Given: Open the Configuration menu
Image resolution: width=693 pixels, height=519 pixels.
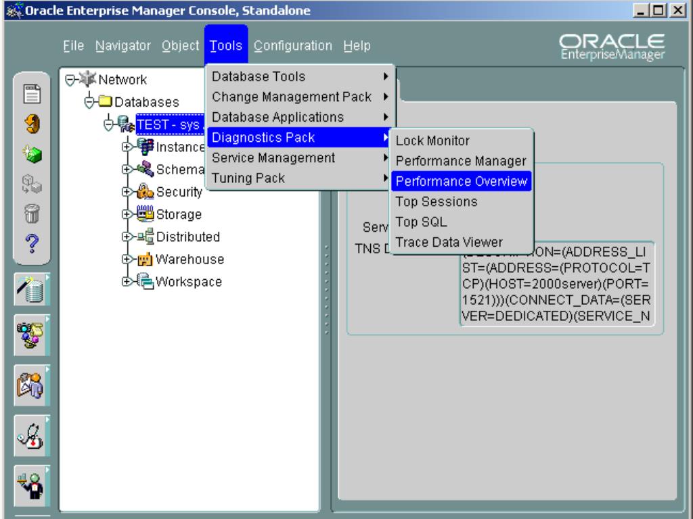Looking at the screenshot, I should [x=292, y=45].
